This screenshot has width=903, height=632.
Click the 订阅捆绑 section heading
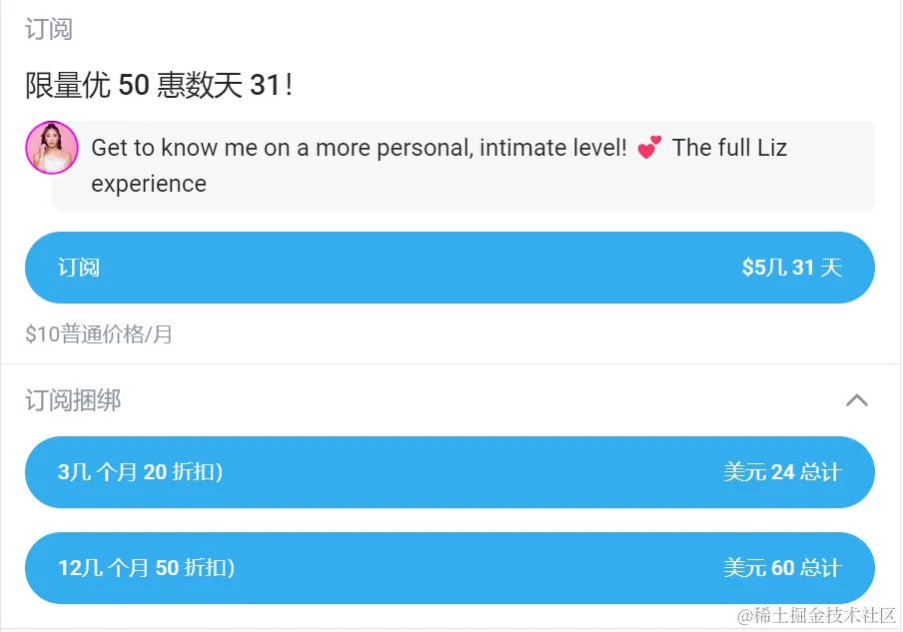coord(73,400)
